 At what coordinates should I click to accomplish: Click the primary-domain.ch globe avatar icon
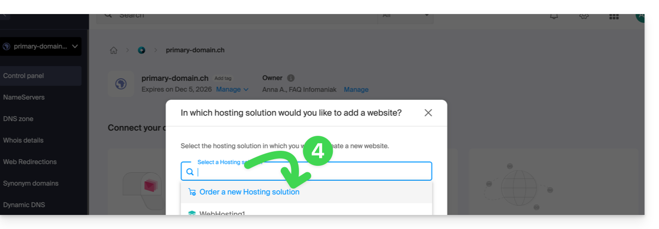(x=121, y=84)
